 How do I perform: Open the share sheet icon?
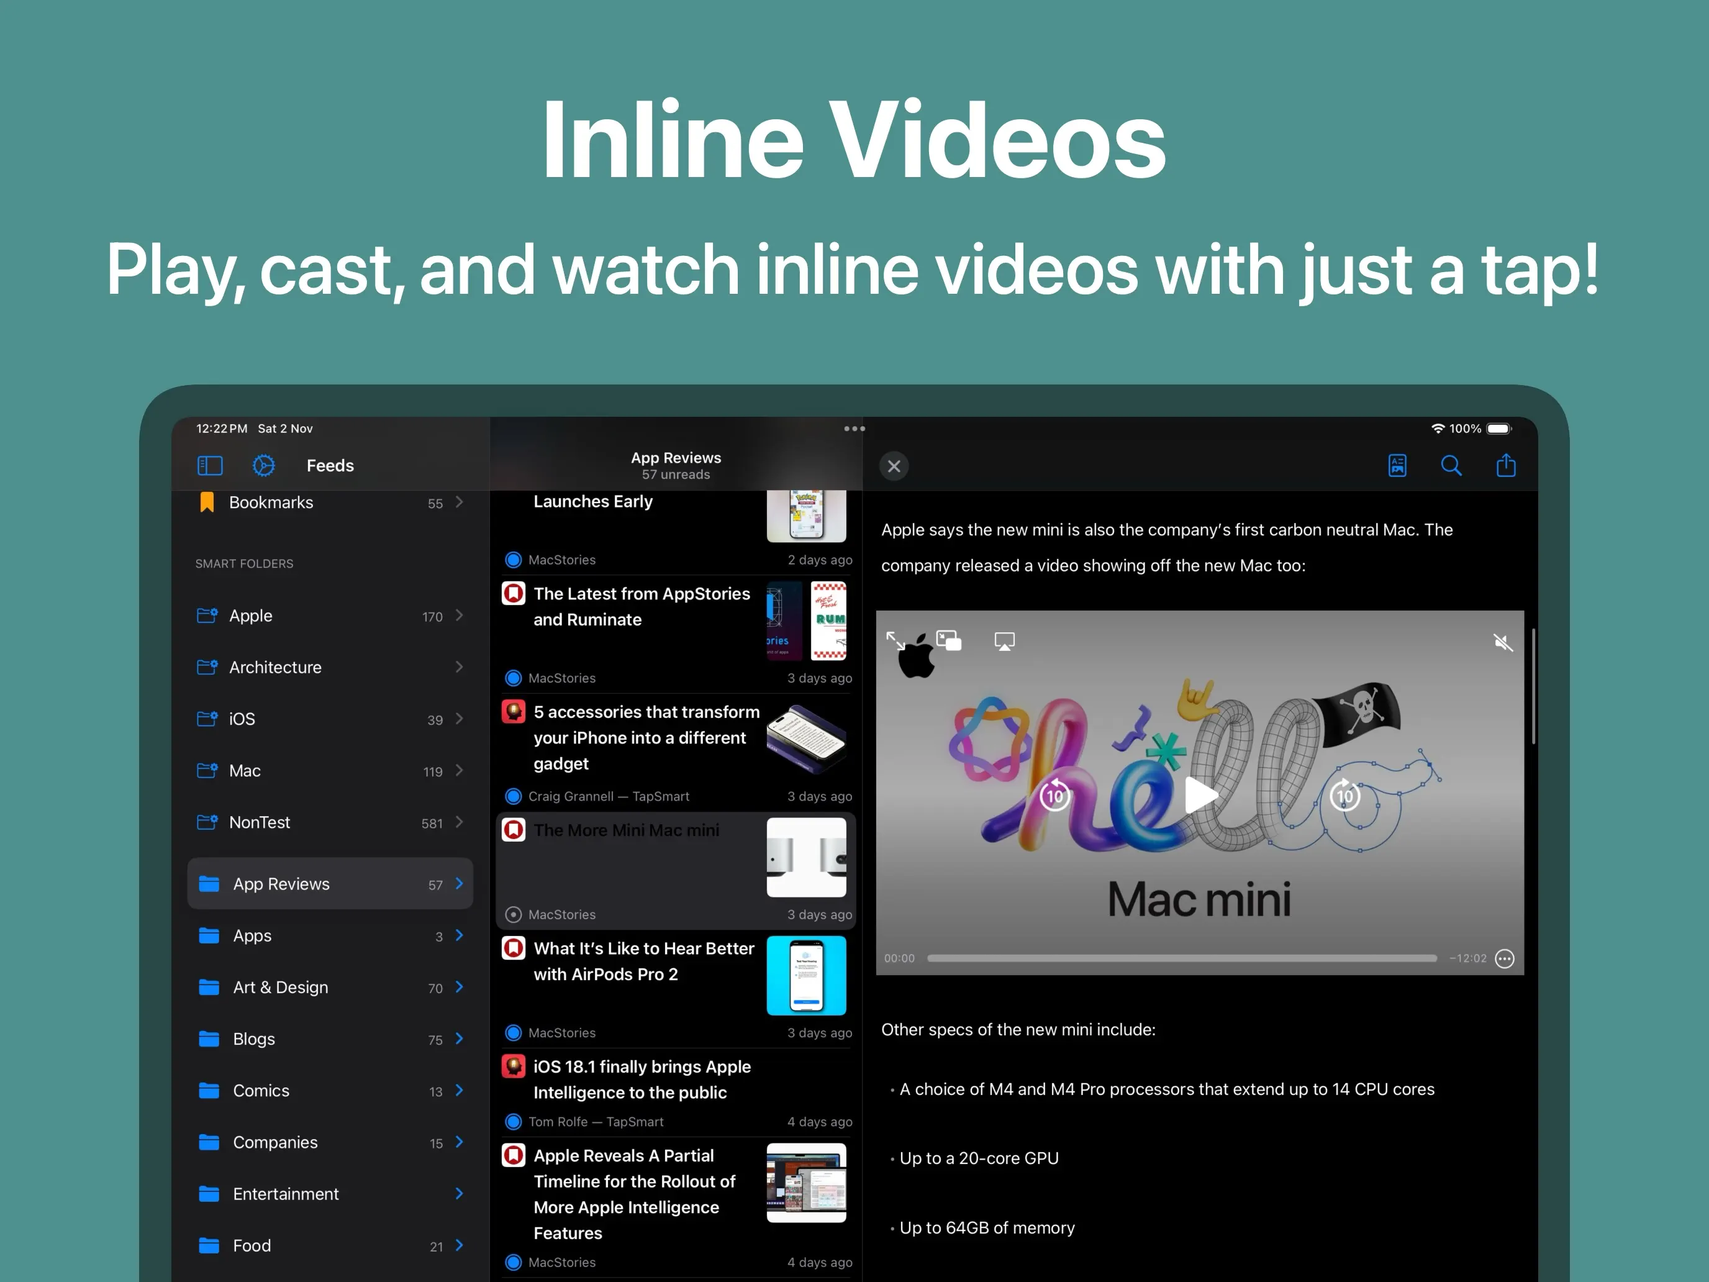[1505, 465]
